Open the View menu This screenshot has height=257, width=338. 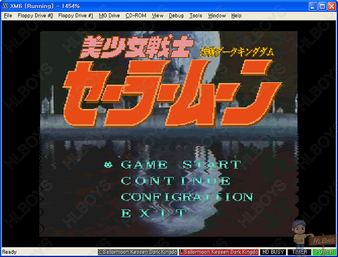click(x=158, y=16)
